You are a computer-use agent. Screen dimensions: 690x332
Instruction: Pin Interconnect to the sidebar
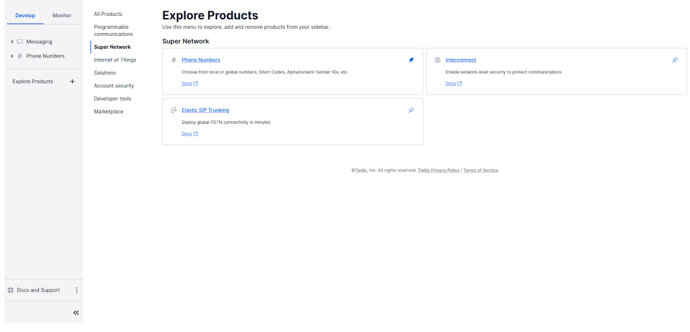click(x=675, y=60)
